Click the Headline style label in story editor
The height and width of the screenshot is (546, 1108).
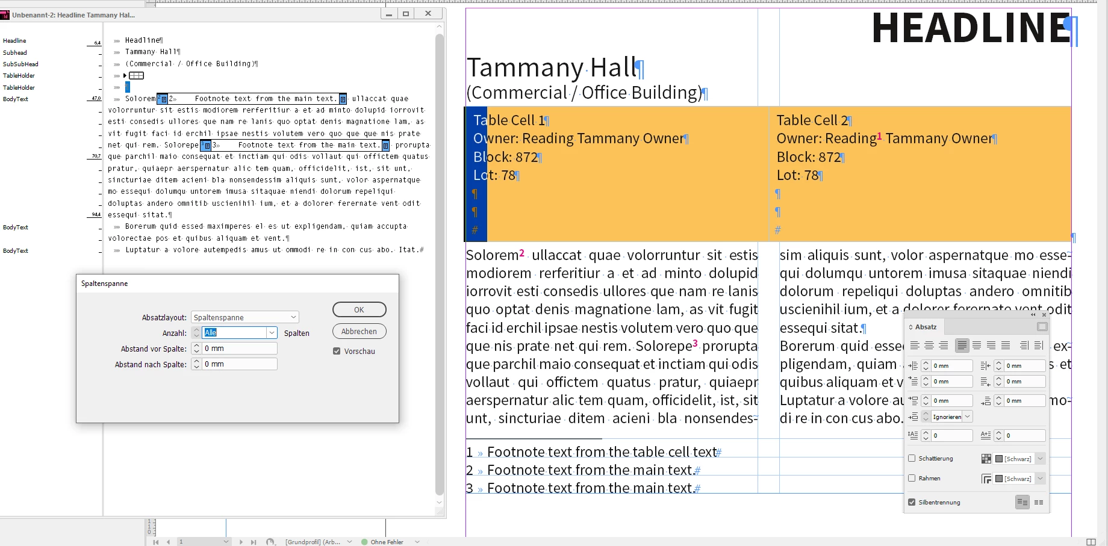point(14,41)
